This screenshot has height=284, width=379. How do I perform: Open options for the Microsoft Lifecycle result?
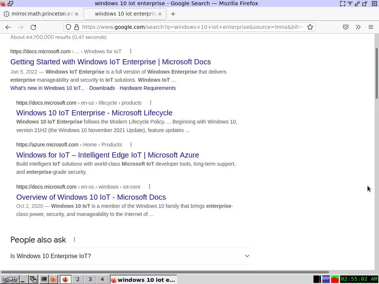click(x=151, y=103)
